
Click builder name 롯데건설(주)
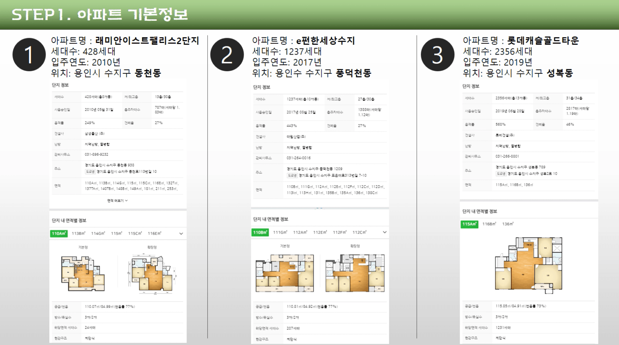pyautogui.click(x=505, y=135)
